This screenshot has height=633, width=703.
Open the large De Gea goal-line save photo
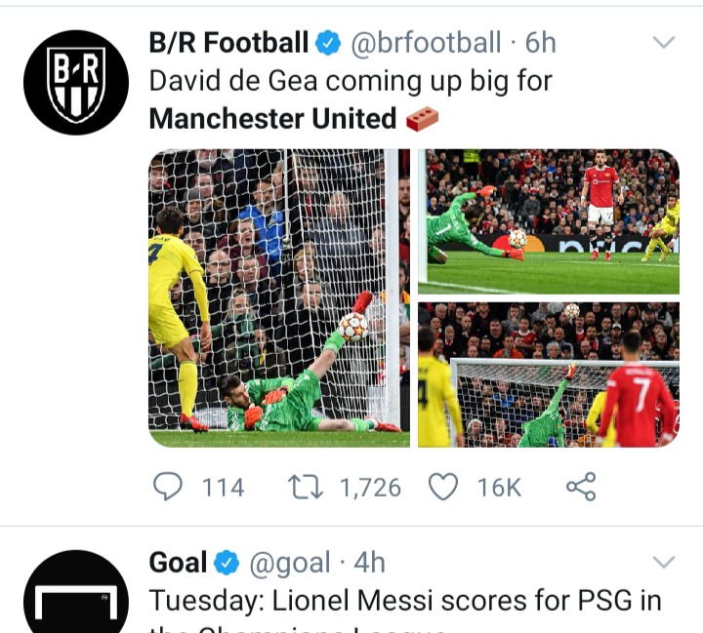coord(279,297)
